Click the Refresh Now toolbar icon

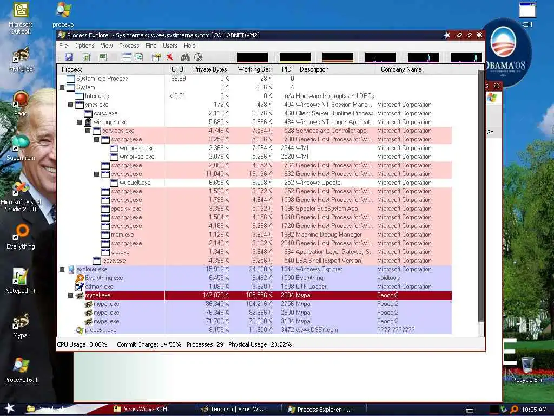coord(86,57)
